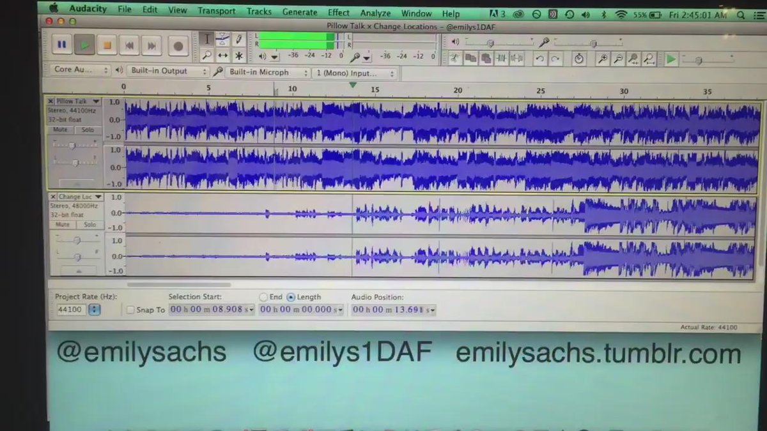Open the Generate menu

pos(299,12)
